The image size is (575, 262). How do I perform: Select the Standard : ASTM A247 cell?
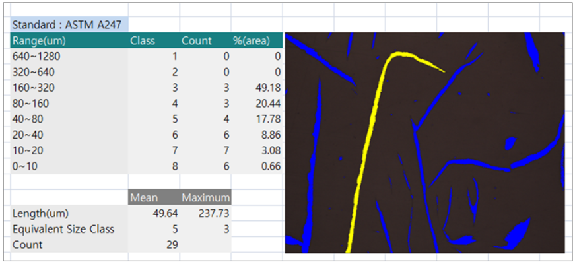point(69,24)
